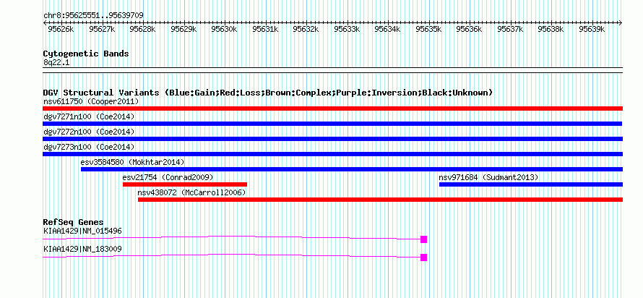643x298 pixels.
Task: Click the NM_183009 intron line
Action: [x=232, y=255]
